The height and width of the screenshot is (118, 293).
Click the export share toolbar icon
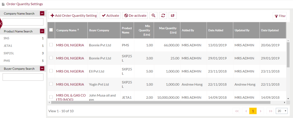173,15
